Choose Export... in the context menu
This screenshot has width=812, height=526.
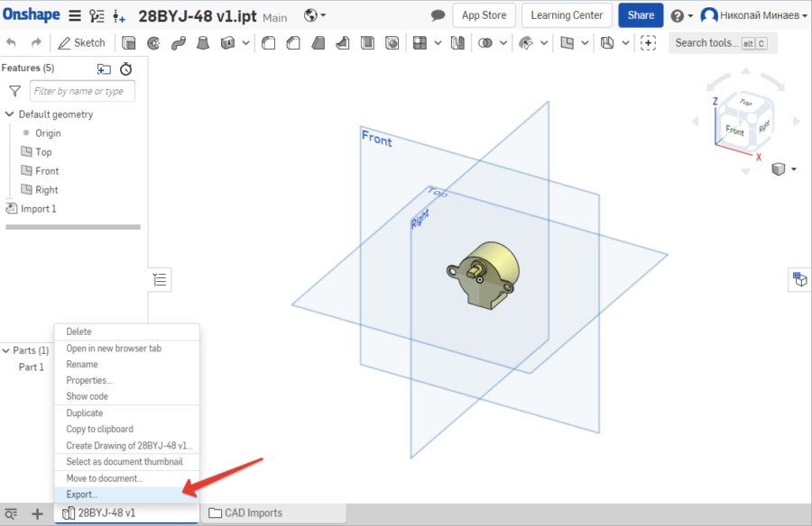[127, 494]
